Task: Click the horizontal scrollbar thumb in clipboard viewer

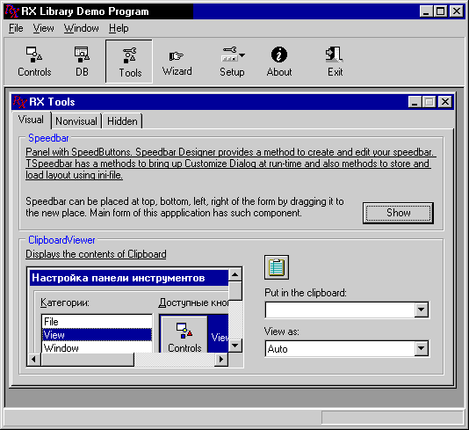Action: click(x=87, y=359)
